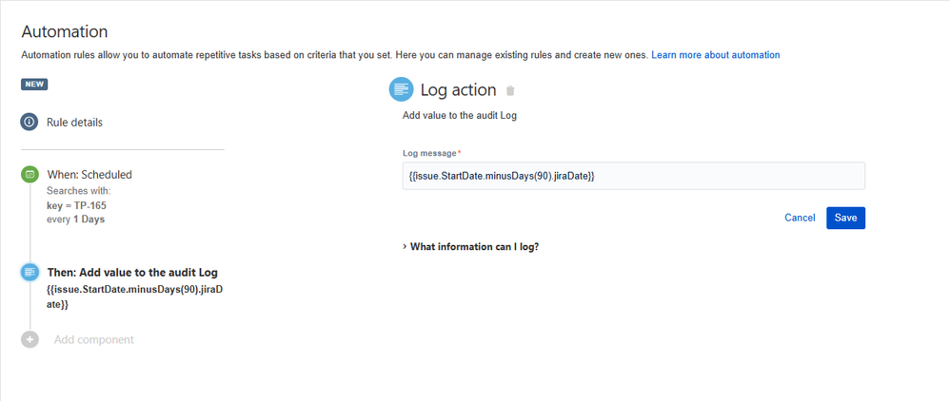Click the Searches with: text

79,191
